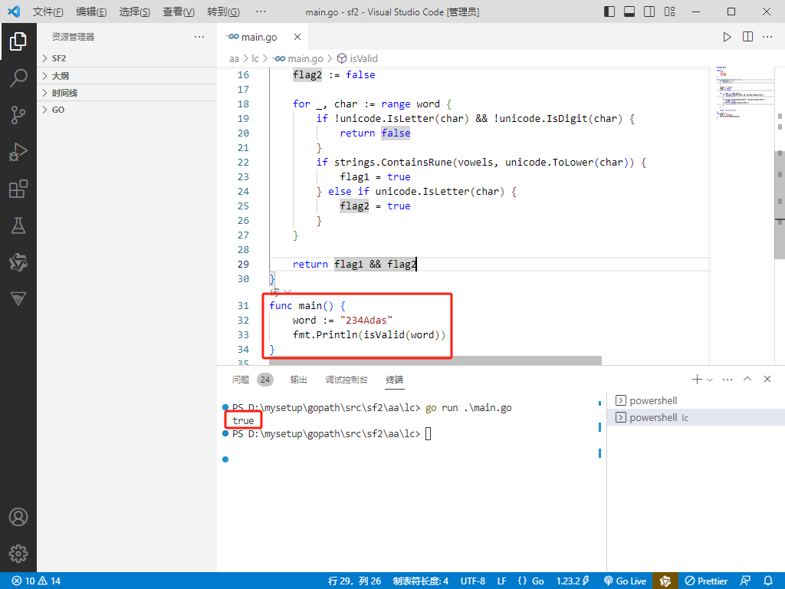Image resolution: width=785 pixels, height=589 pixels.
Task: Click the Accounts icon in activity bar
Action: 18,517
